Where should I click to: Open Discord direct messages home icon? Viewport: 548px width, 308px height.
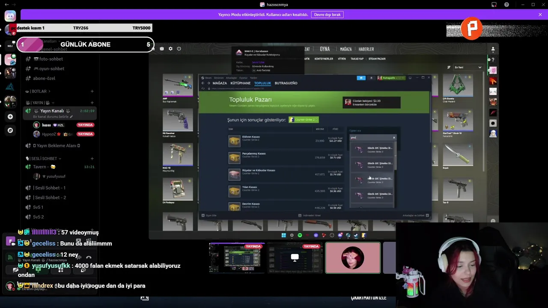point(10,16)
